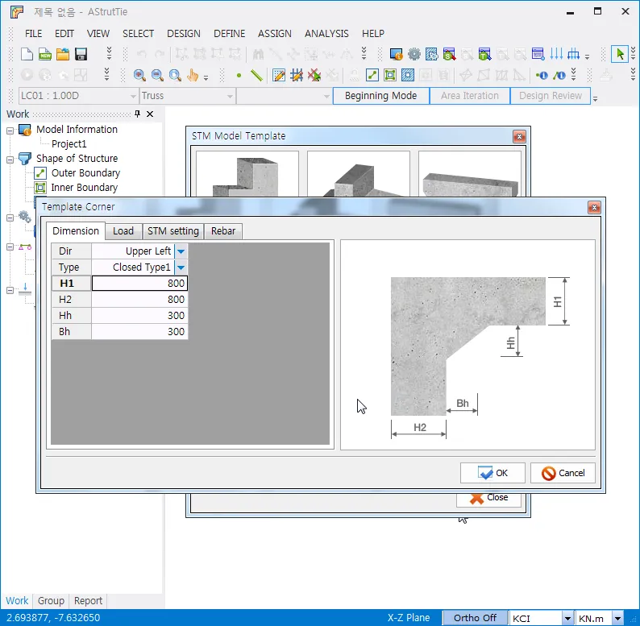Image resolution: width=640 pixels, height=626 pixels.
Task: Click the Hh value field 300
Action: click(x=139, y=316)
